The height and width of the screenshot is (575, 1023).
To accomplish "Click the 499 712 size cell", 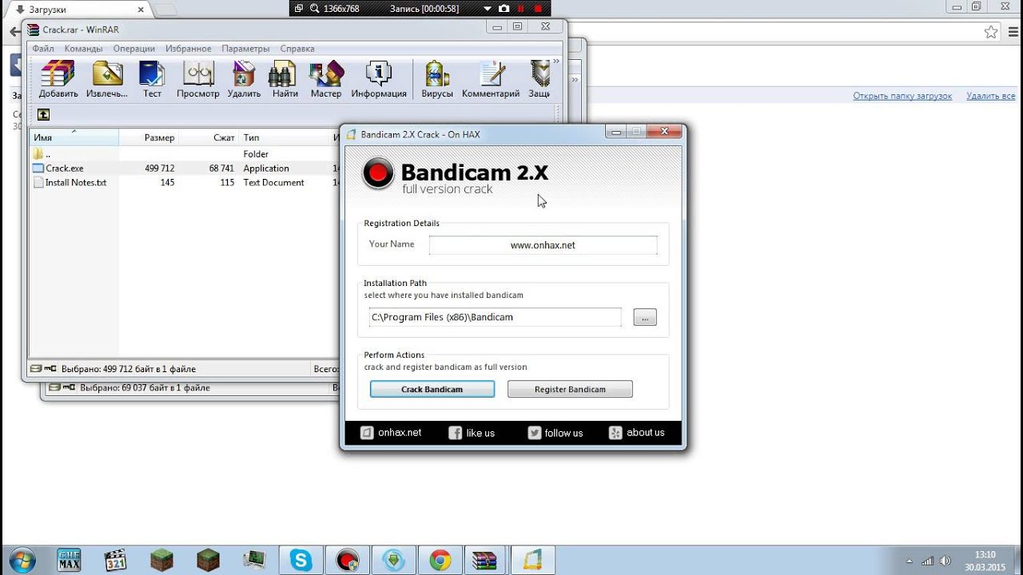I will [160, 169].
